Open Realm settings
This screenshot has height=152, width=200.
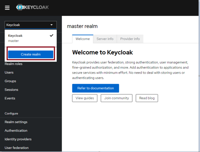[x=16, y=122]
